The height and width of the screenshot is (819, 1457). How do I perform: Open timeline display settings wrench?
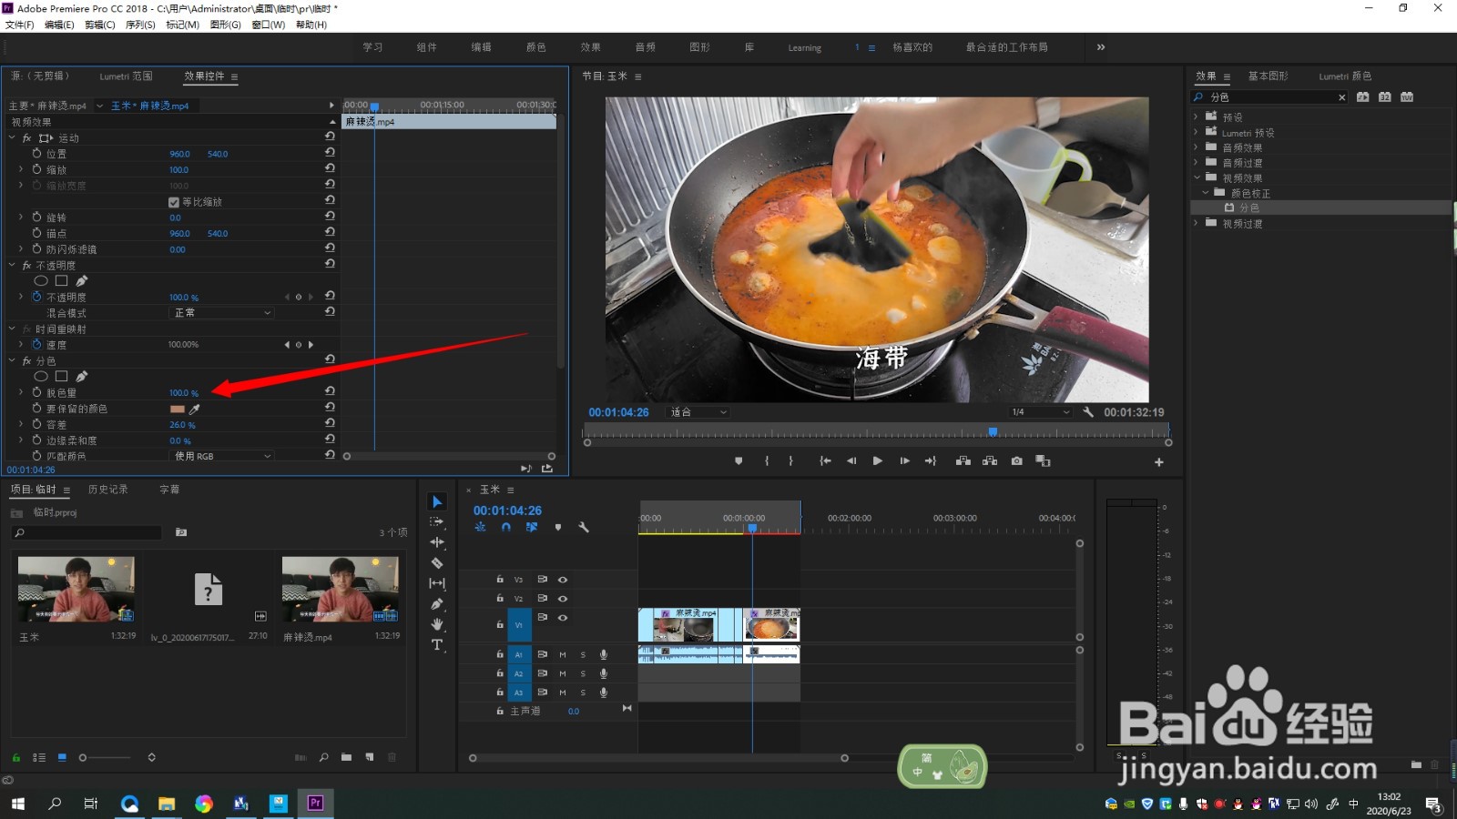coord(584,527)
